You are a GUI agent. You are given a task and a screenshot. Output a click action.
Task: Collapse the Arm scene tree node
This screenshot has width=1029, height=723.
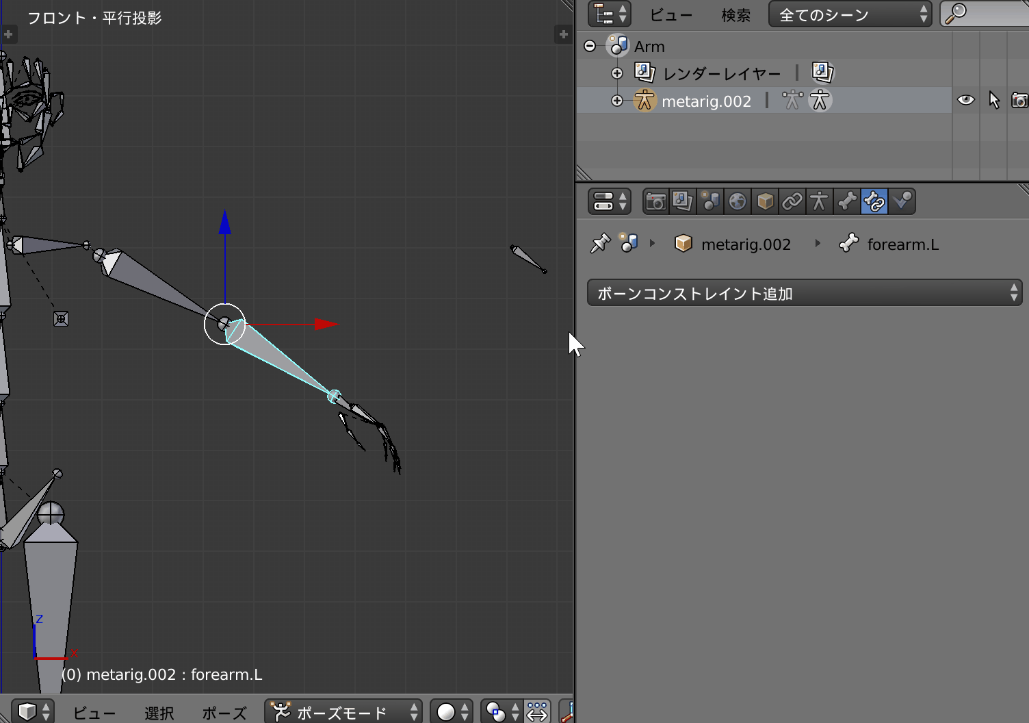(590, 47)
